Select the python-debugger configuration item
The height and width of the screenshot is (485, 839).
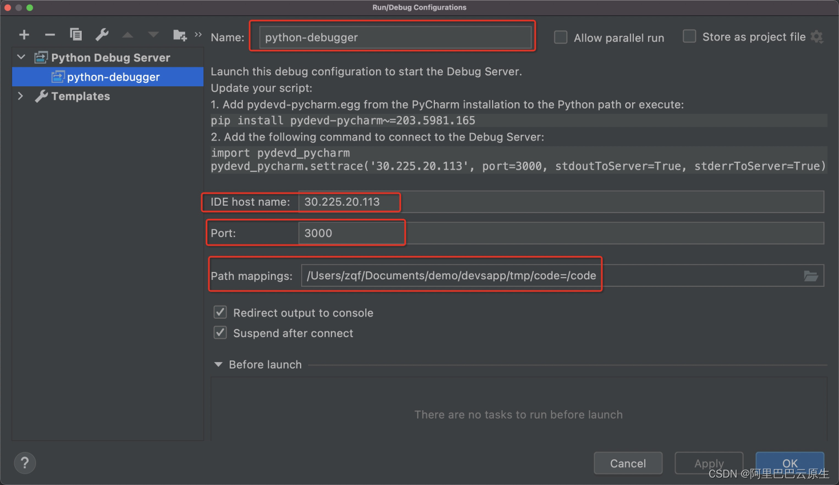(x=113, y=77)
